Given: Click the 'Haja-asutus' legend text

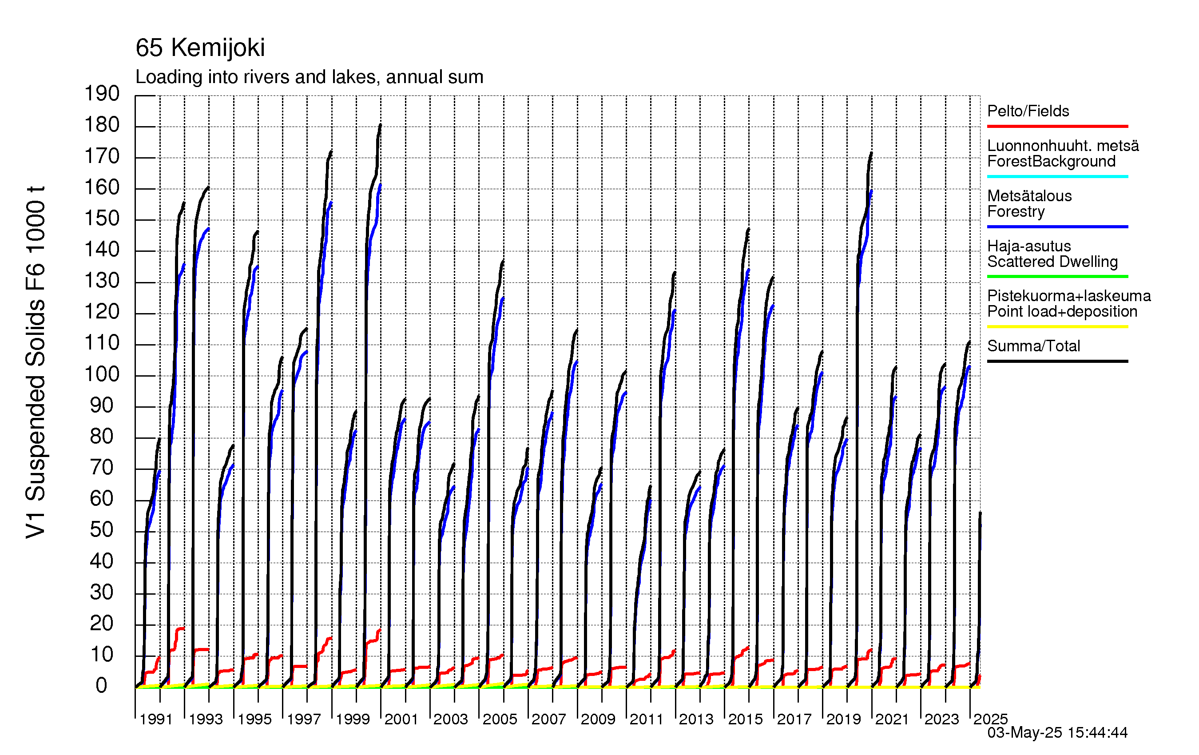Looking at the screenshot, I should (x=1029, y=246).
